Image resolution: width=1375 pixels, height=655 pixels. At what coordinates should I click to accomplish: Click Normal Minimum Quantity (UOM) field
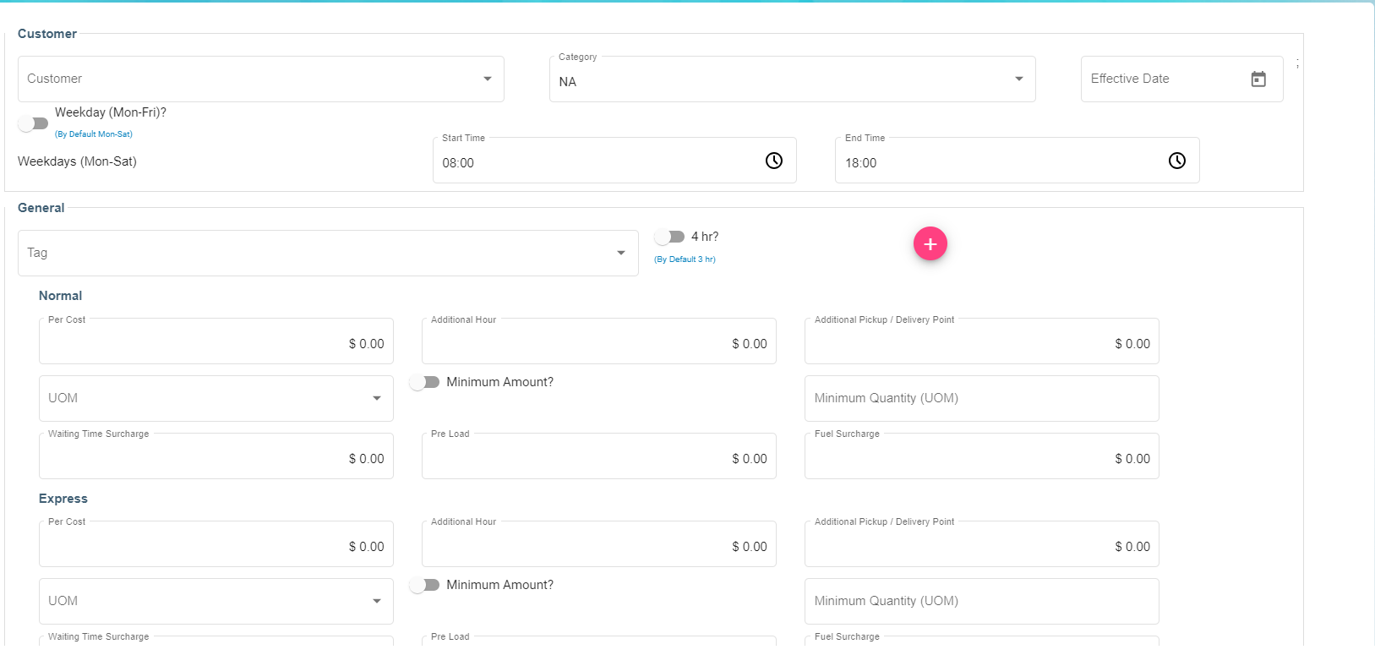click(980, 398)
